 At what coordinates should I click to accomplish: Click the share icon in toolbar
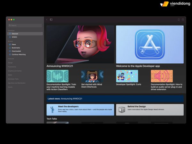[x=183, y=20]
